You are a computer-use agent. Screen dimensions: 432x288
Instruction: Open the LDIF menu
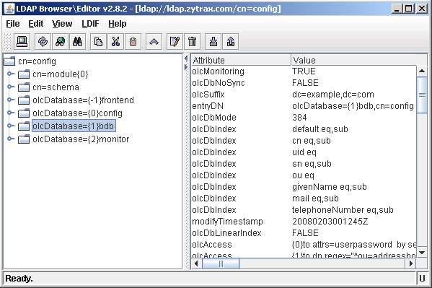[x=90, y=24]
